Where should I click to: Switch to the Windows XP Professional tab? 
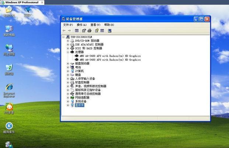point(22,2)
